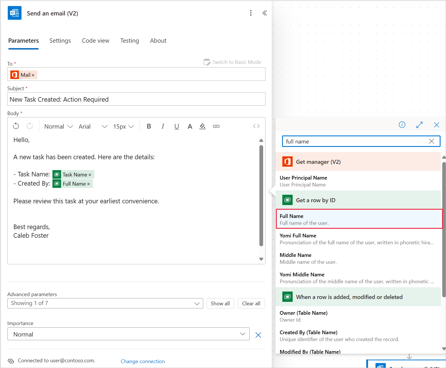
Task: Click When a row is added section header
Action: click(358, 297)
